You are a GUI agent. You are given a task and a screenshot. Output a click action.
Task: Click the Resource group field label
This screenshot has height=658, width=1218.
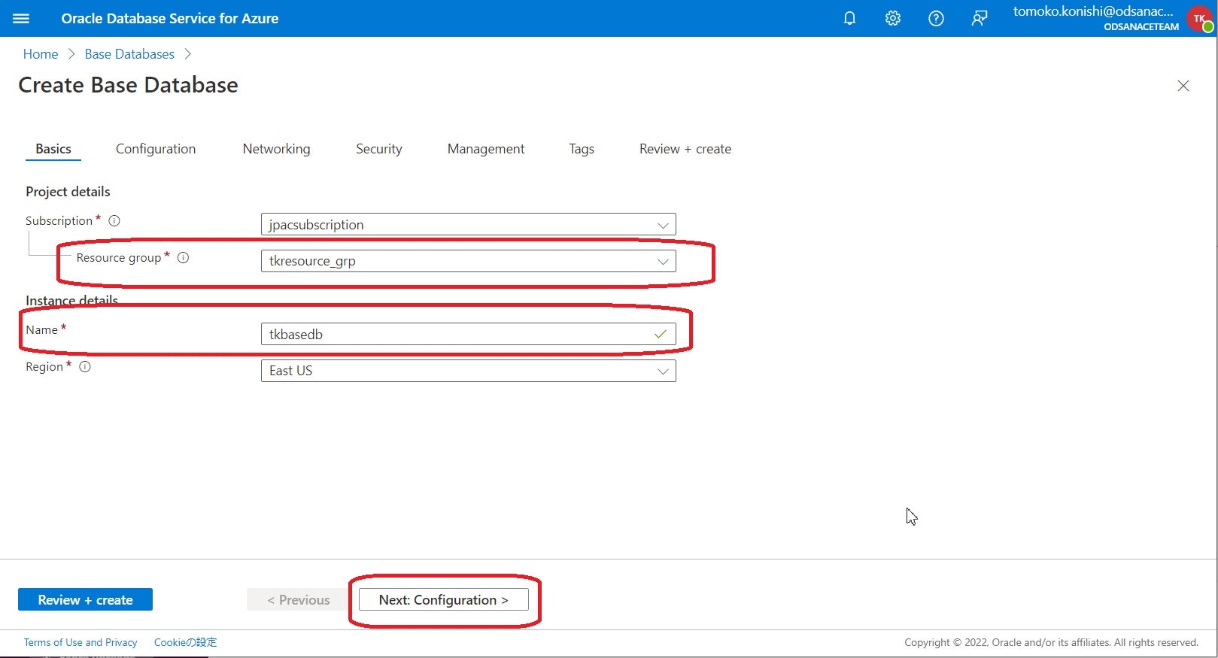(119, 258)
